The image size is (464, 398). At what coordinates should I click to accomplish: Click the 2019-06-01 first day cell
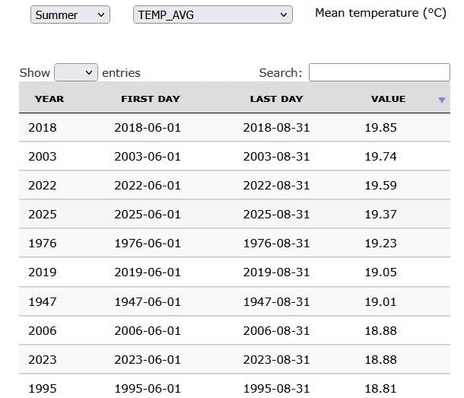148,272
